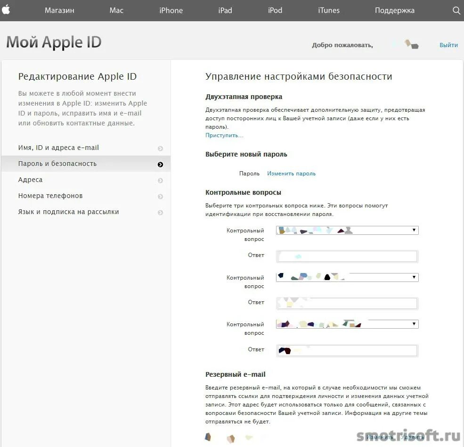Open Магазин in top navigation
Screen dimensions: 464x447
pos(59,10)
